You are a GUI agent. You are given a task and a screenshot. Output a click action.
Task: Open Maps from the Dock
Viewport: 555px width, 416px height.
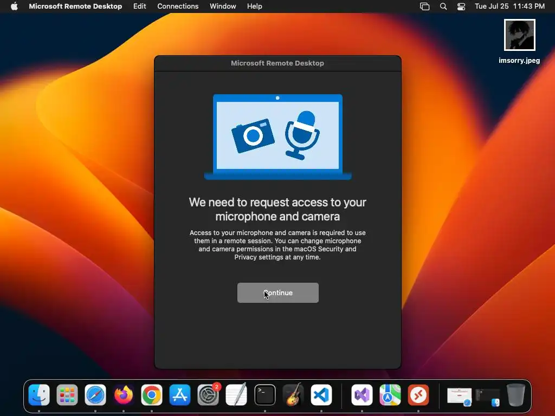[390, 394]
